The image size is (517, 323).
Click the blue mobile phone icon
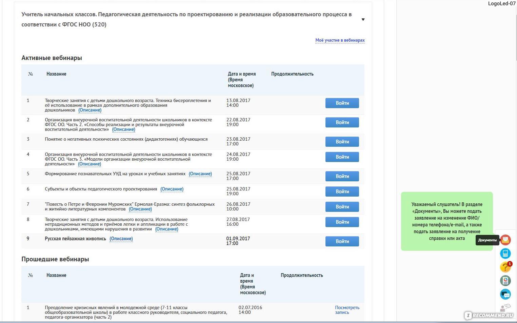pyautogui.click(x=505, y=254)
